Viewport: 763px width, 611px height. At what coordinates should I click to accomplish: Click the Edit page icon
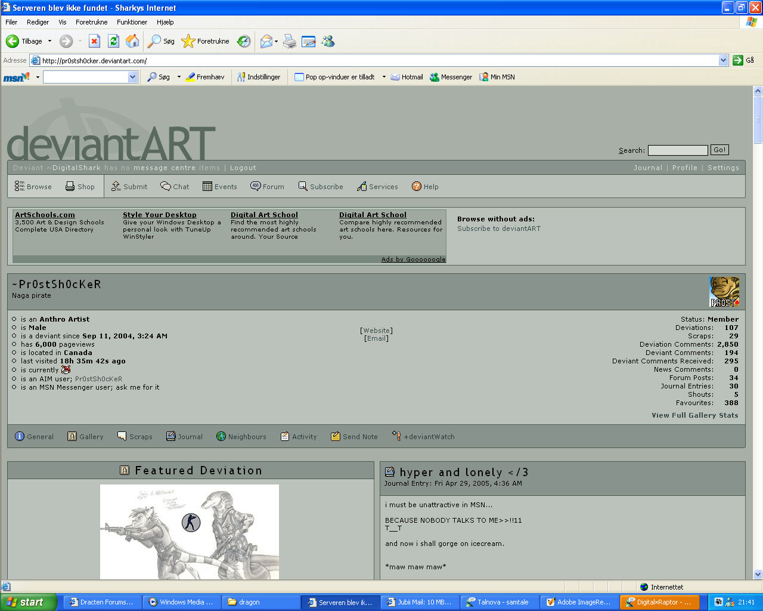309,41
